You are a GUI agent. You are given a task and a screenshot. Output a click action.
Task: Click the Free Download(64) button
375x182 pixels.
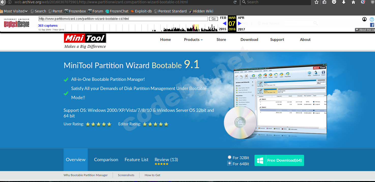point(279,160)
